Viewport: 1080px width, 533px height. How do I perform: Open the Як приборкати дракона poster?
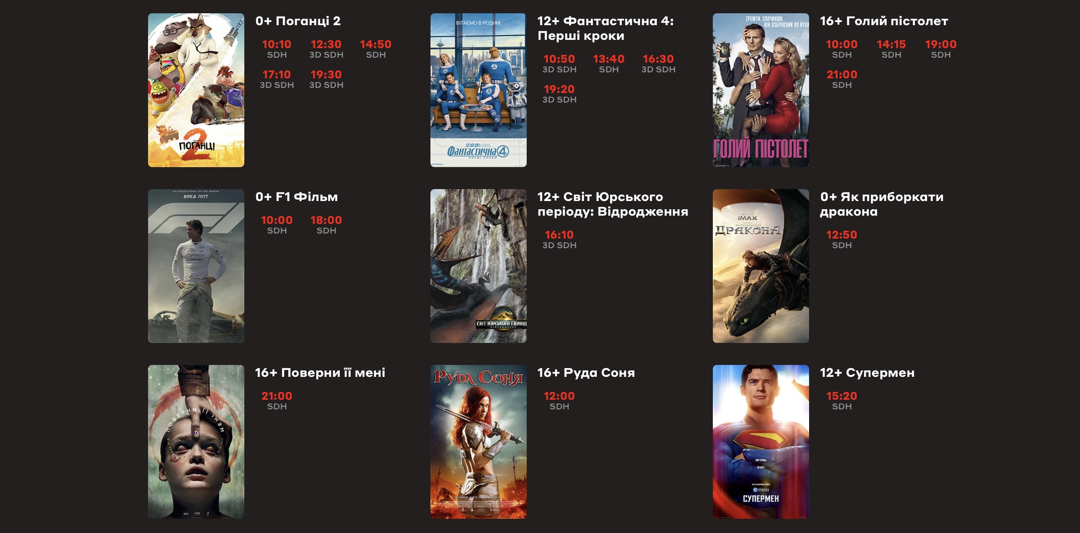pos(761,266)
